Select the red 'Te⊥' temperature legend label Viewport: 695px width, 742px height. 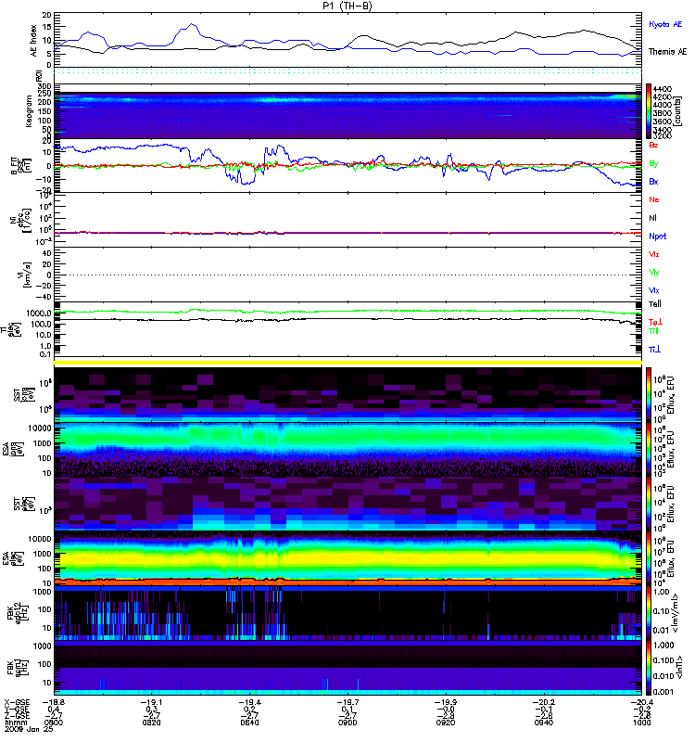coord(655,322)
